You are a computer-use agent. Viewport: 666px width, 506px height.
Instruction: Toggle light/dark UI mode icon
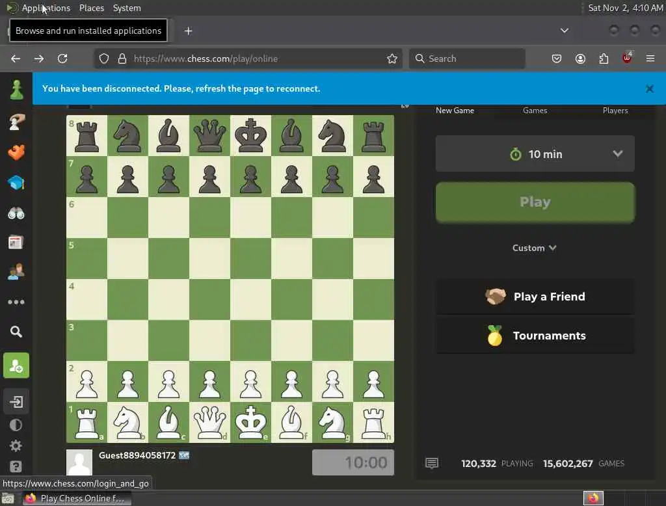[16, 425]
